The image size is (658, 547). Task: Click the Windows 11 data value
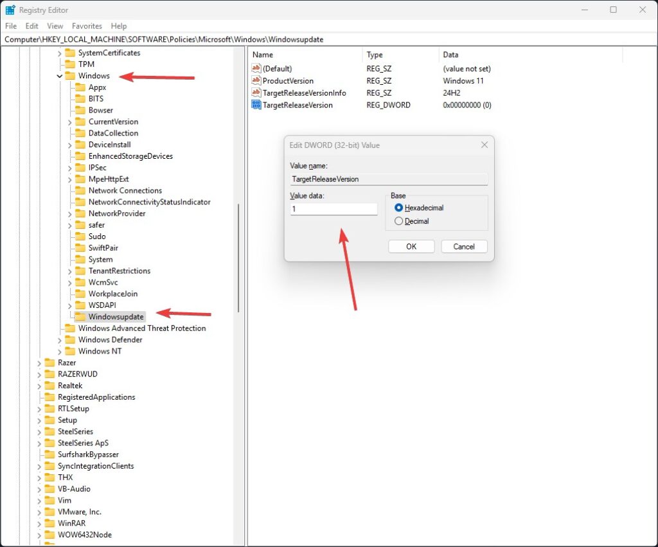click(x=463, y=80)
